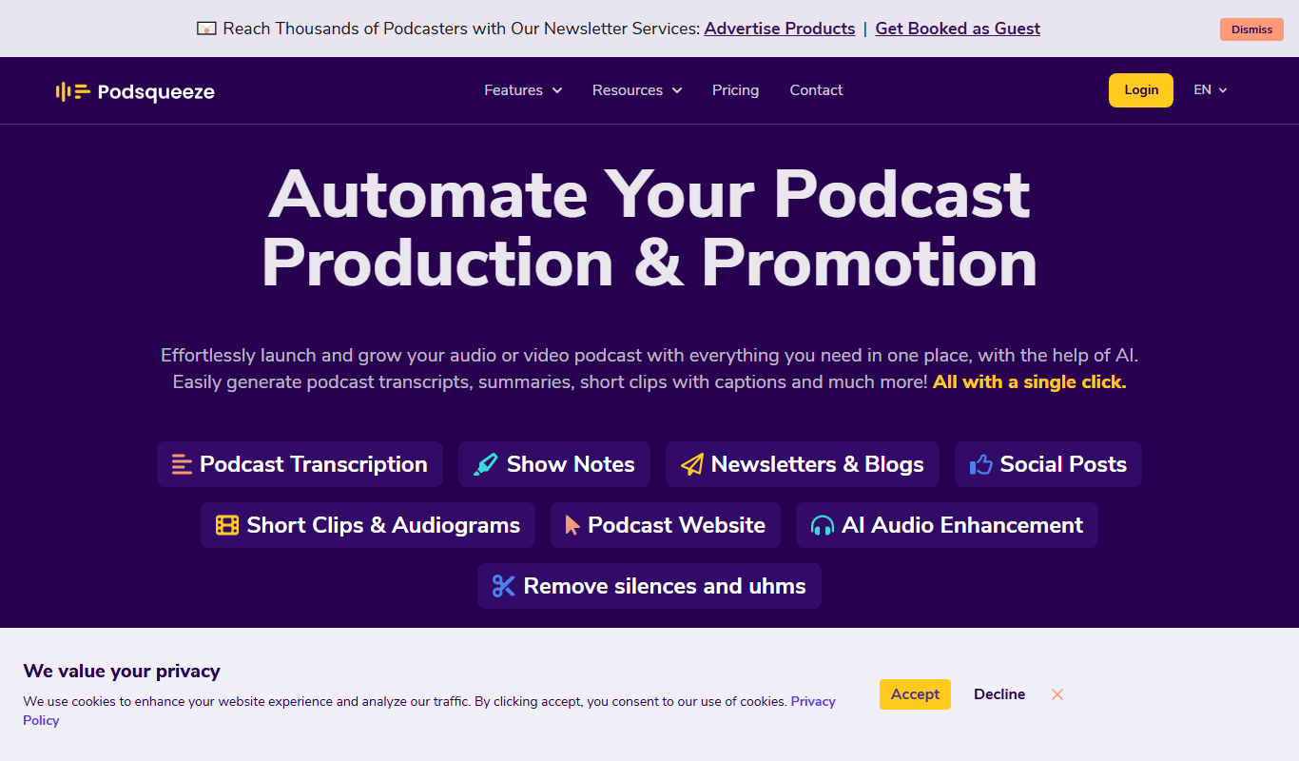Viewport: 1299px width, 761px height.
Task: Open the Advertise Products link
Action: pyautogui.click(x=780, y=29)
